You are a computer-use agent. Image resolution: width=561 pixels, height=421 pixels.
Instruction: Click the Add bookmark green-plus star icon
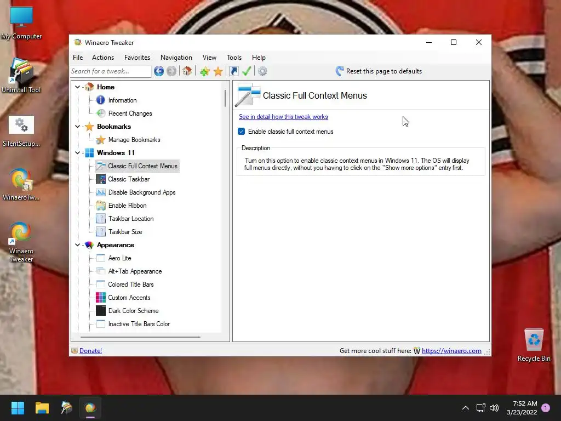point(205,71)
